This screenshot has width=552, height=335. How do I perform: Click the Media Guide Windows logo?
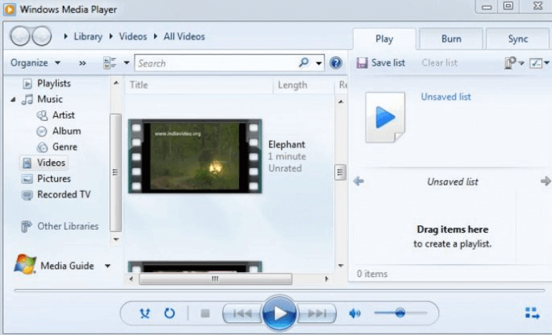[x=24, y=264]
